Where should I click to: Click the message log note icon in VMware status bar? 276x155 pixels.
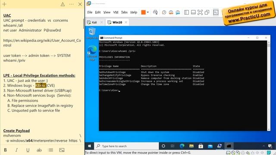269,152
